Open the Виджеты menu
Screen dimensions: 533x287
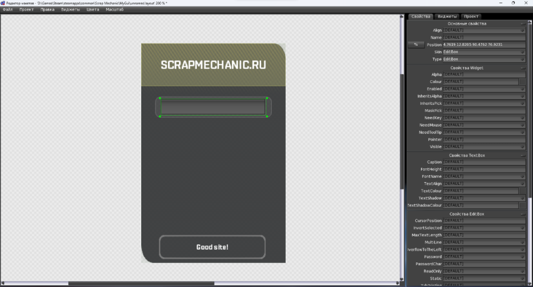coord(70,10)
